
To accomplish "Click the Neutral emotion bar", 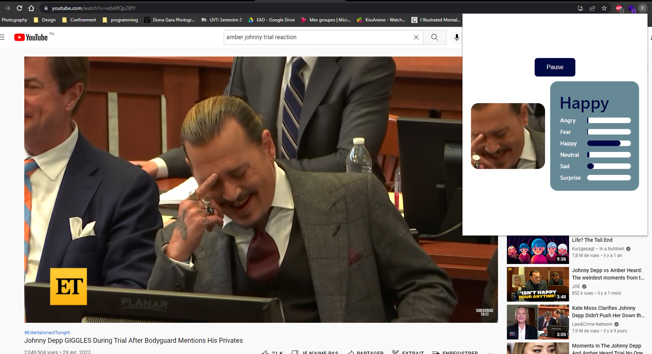I will pyautogui.click(x=609, y=155).
